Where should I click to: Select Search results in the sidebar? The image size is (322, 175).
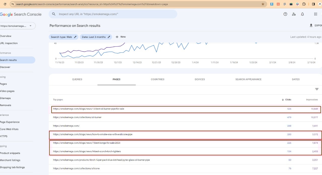tap(9, 60)
